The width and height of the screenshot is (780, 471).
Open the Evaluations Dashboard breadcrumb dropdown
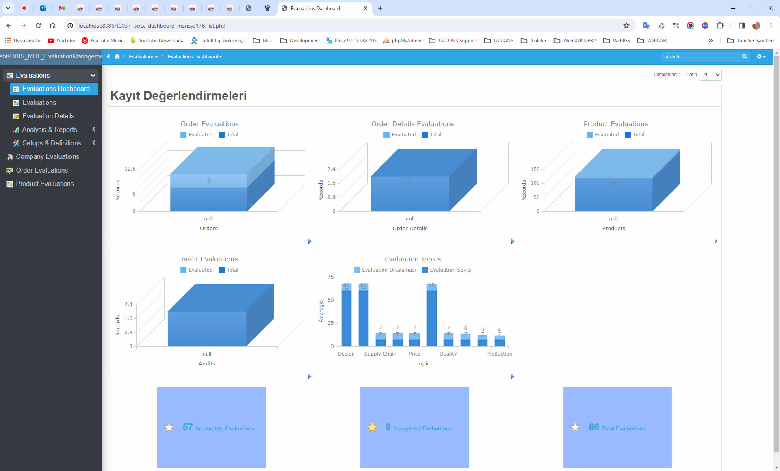(x=195, y=57)
